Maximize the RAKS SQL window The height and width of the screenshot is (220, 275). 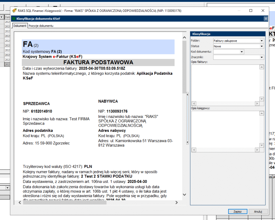(251, 11)
